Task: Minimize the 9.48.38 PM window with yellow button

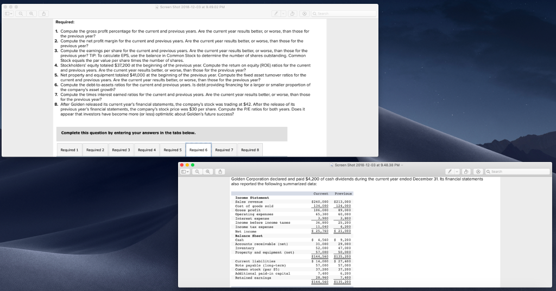Action: click(187, 165)
